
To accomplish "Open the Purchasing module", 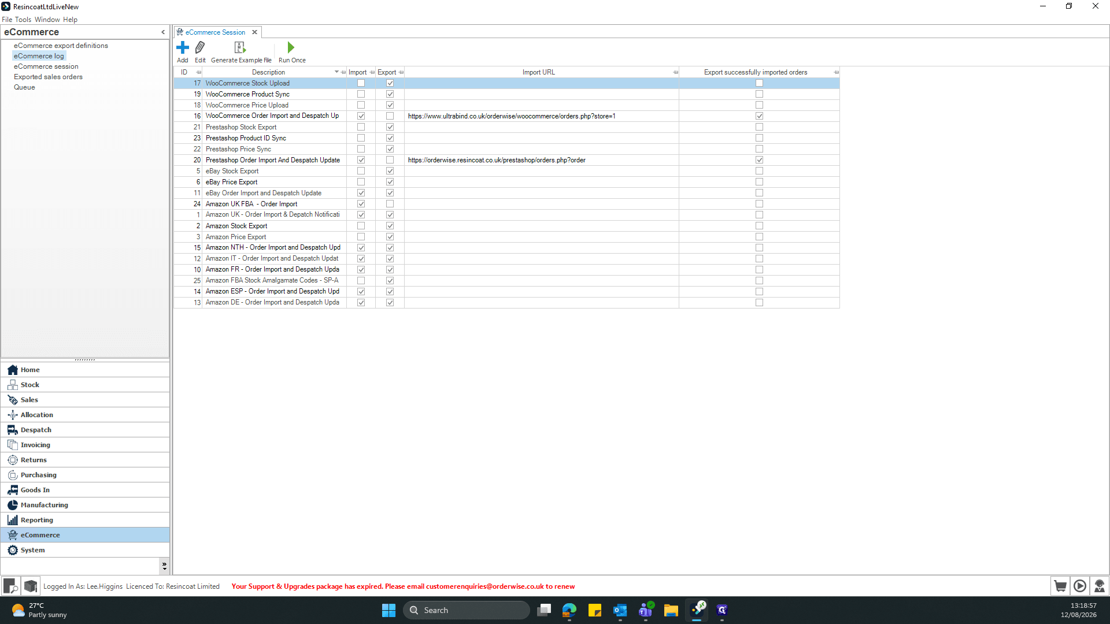I will (x=85, y=475).
